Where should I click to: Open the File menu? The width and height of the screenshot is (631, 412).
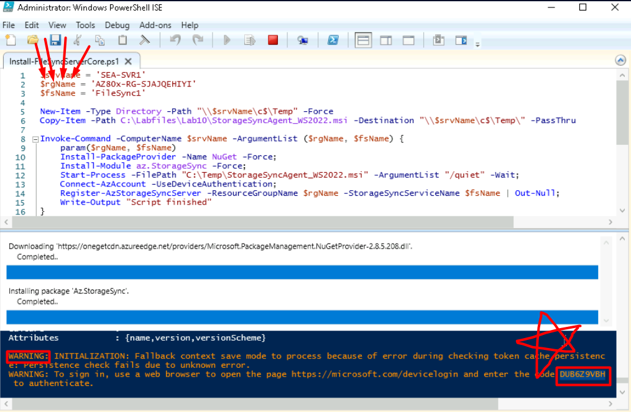click(9, 25)
